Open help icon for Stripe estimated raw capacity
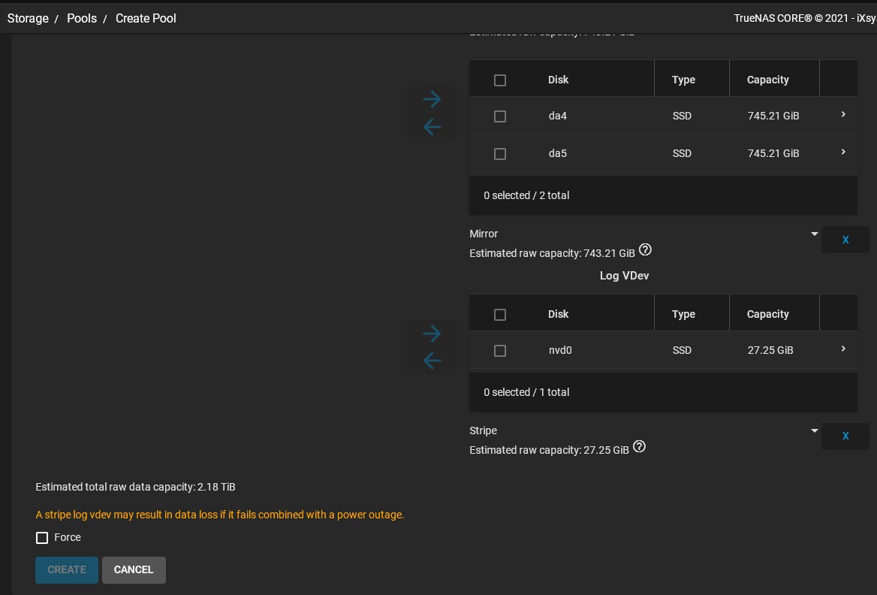 pyautogui.click(x=639, y=447)
